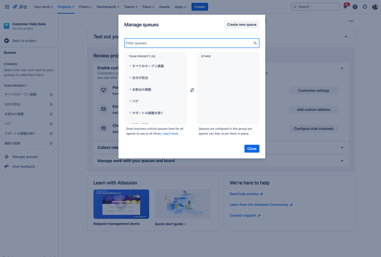Open the Assets menu item
Image resolution: width=381 pixels, height=257 pixels.
[164, 7]
